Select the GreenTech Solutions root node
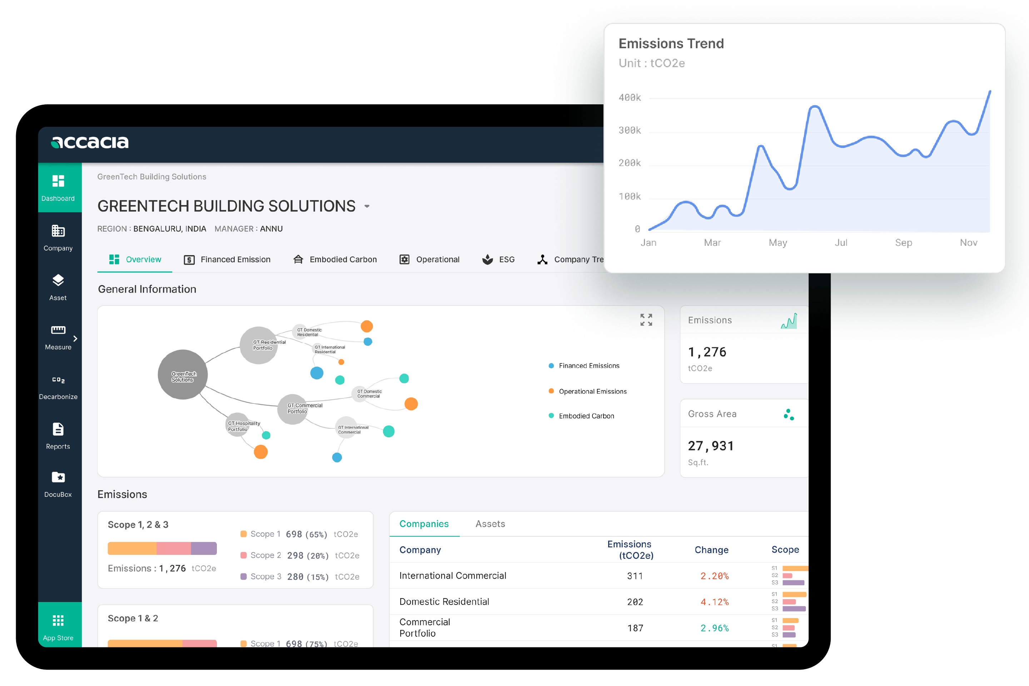This screenshot has width=1029, height=686. point(183,374)
